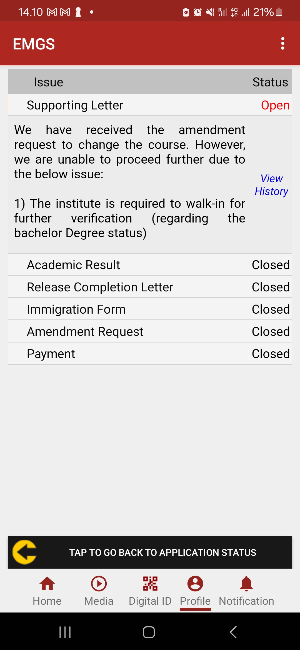Open the Notification bell icon
This screenshot has height=650, width=300.
pyautogui.click(x=246, y=583)
